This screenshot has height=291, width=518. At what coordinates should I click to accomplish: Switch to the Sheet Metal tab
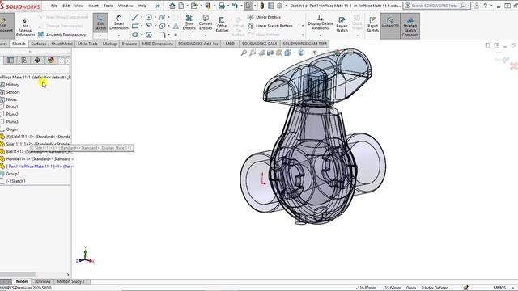click(x=62, y=44)
